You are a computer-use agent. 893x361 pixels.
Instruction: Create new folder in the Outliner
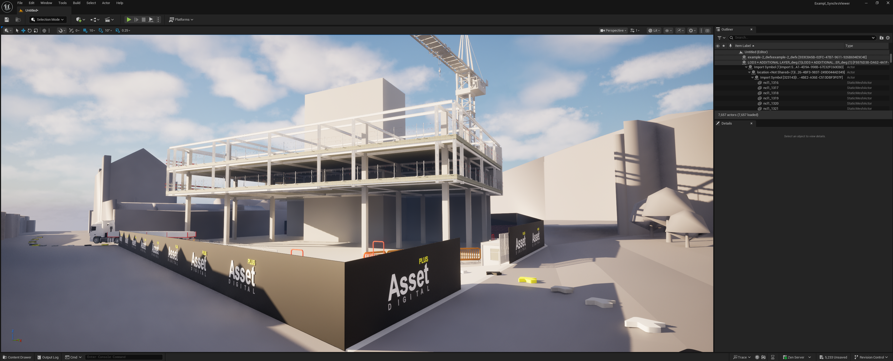tap(881, 38)
